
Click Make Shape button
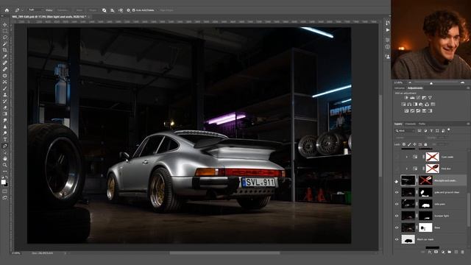93,10
